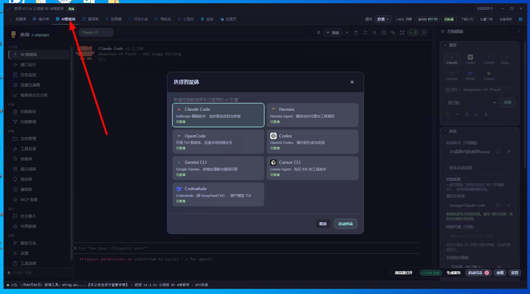This screenshot has width=530, height=294.
Task: Click the fullscreen expand icon in toolbar
Action: click(402, 32)
